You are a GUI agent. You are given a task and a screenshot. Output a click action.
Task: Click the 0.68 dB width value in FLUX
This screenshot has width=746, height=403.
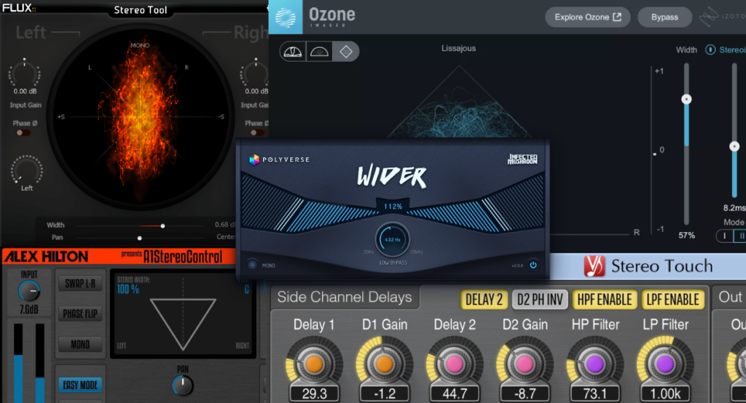pyautogui.click(x=226, y=224)
